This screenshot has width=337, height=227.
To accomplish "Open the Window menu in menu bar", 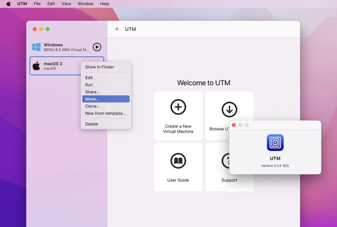I will click(85, 4).
